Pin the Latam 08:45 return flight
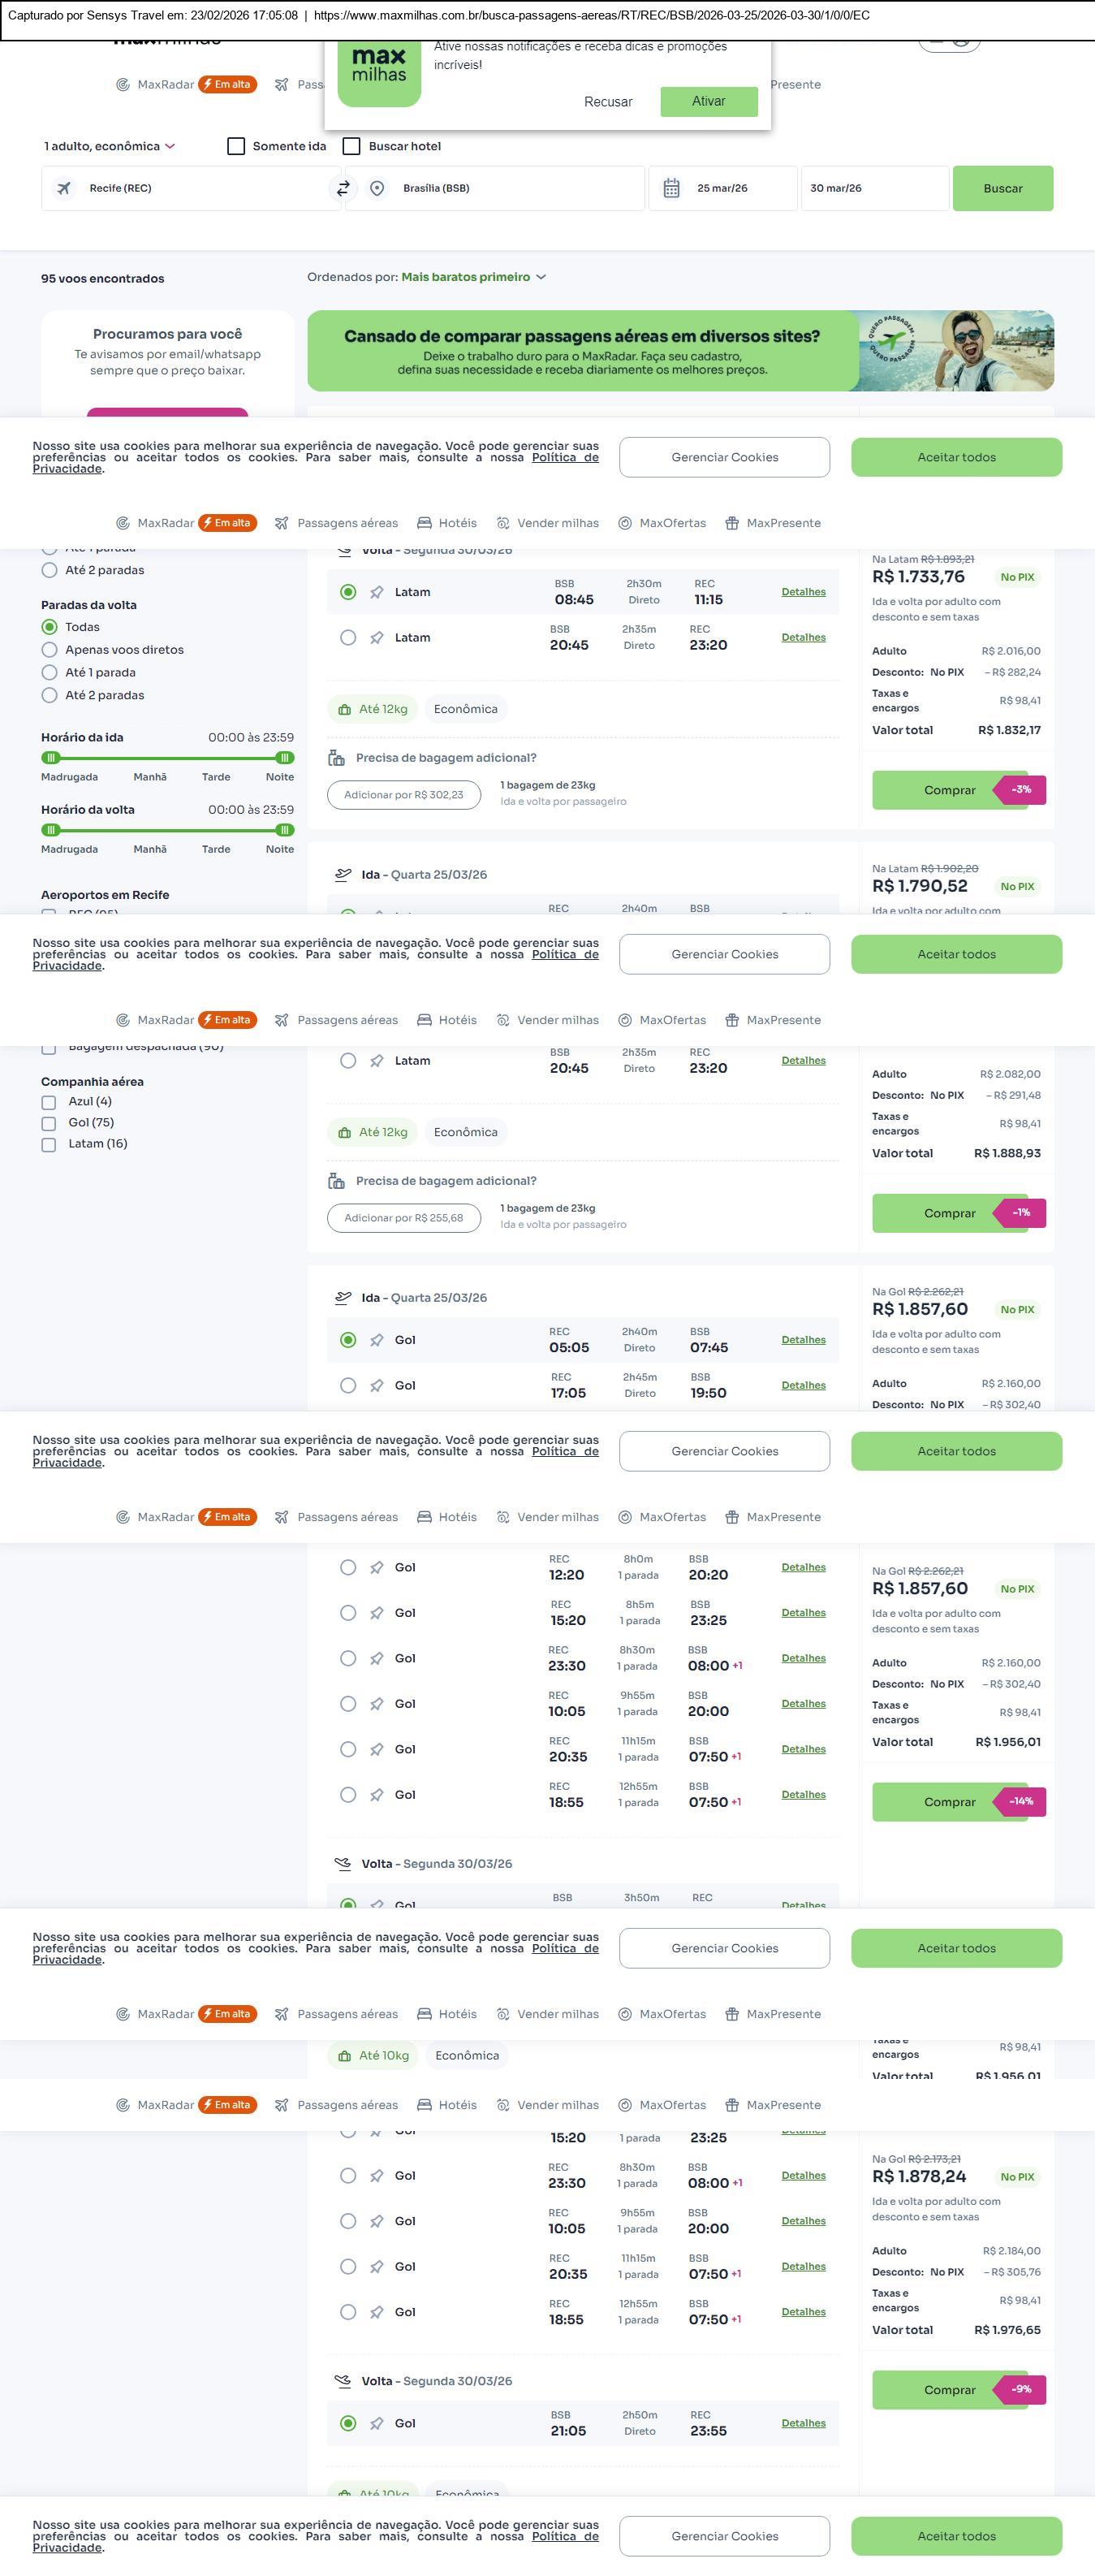 tap(377, 593)
